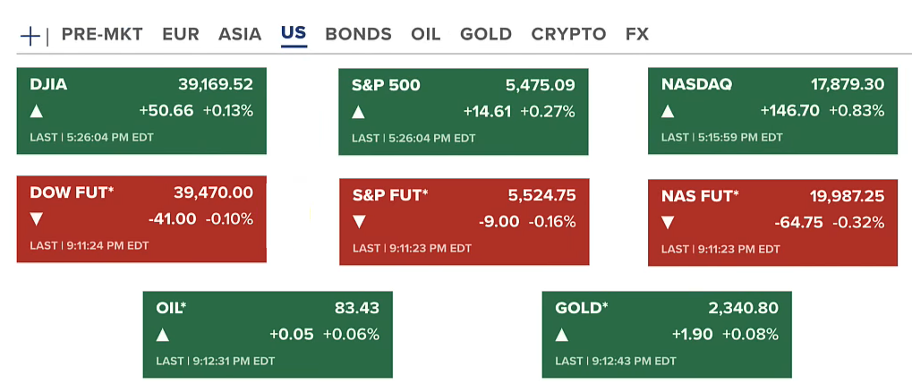Click the GOLD* price 2,340.80
912x392 pixels.
[743, 308]
